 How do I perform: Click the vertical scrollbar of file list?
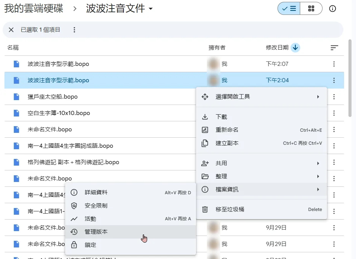coord(350,78)
